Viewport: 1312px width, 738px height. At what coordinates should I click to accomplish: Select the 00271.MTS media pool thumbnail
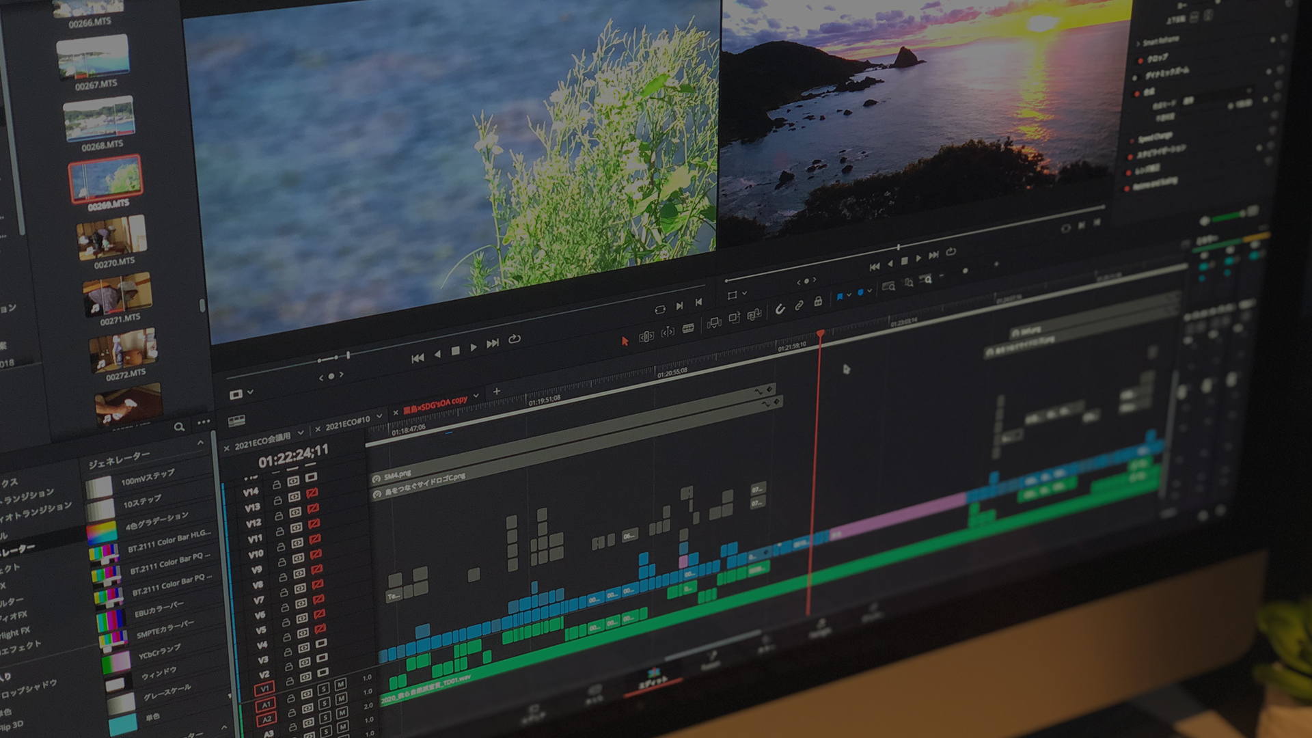pyautogui.click(x=118, y=295)
